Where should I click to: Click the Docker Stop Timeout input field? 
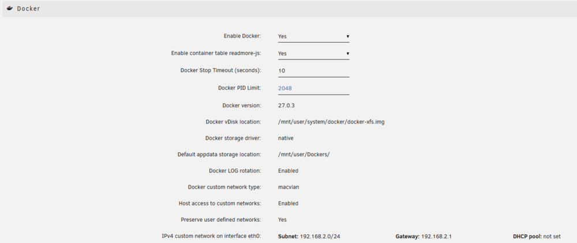coord(313,70)
